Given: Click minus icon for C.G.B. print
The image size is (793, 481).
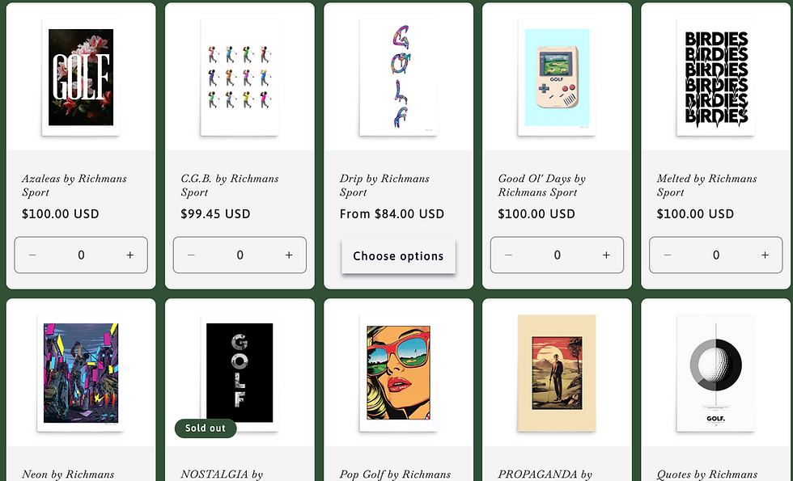Looking at the screenshot, I should coord(191,255).
